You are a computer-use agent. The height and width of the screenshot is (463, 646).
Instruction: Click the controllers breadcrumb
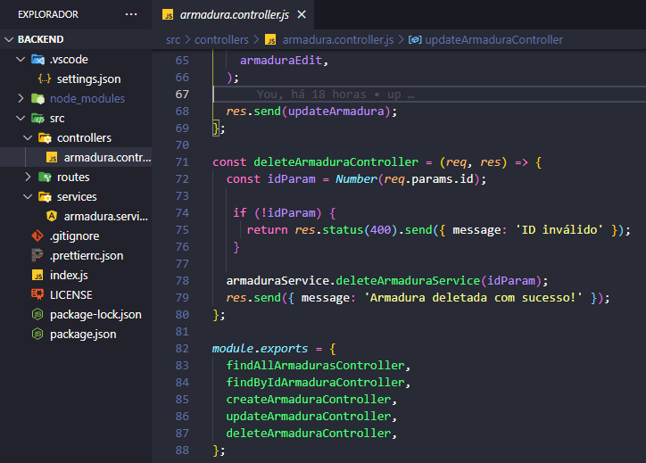pos(221,39)
